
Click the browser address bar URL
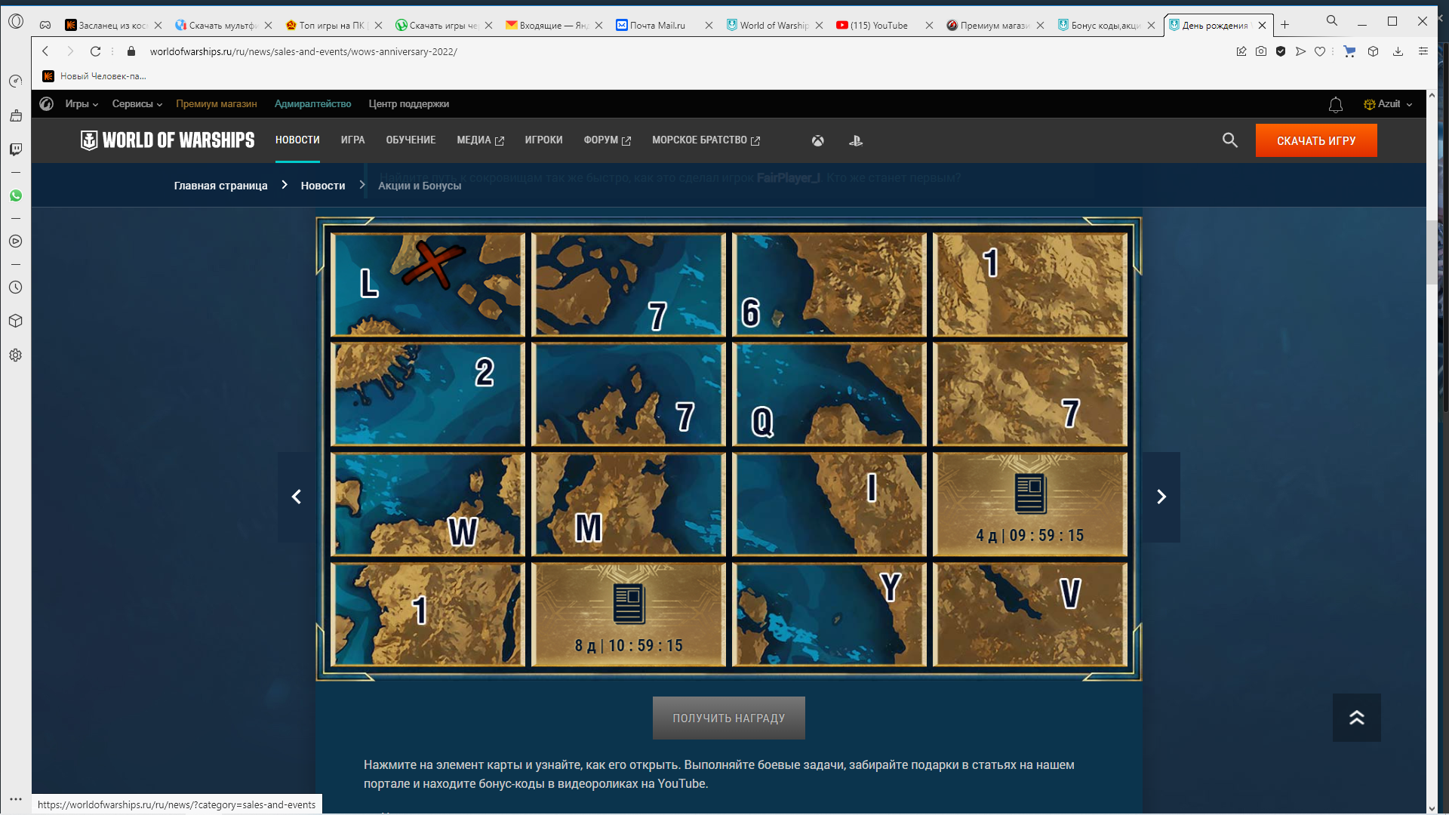pyautogui.click(x=303, y=51)
